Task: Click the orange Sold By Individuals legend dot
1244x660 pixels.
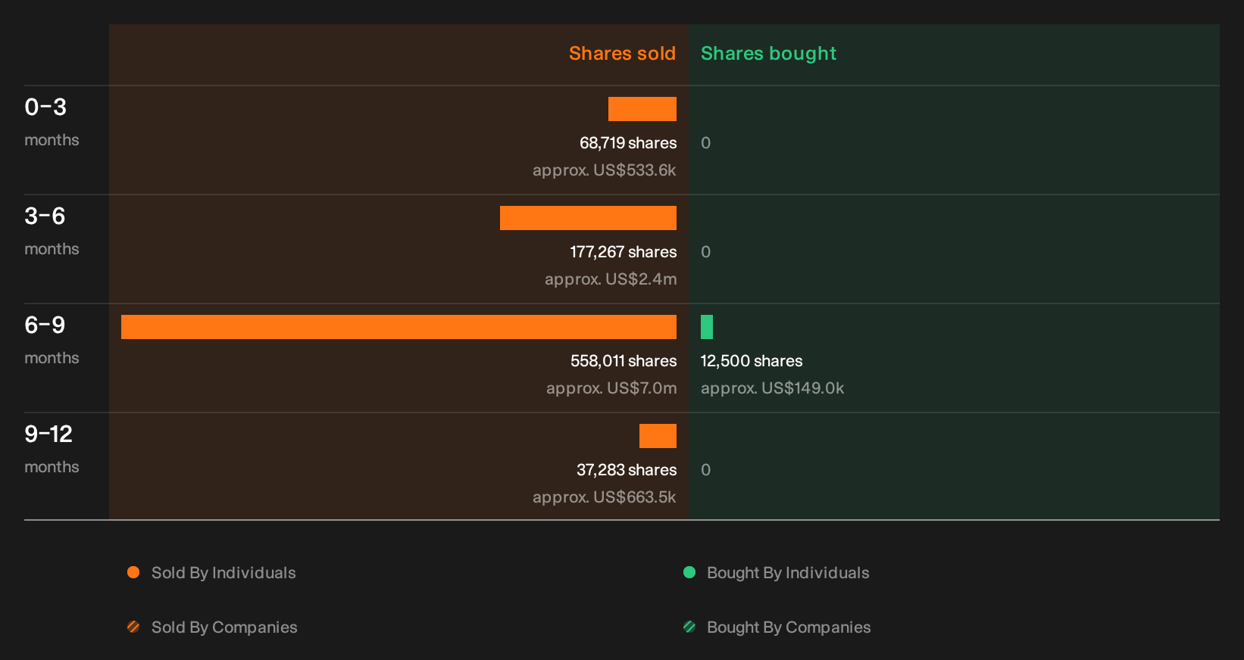Action: tap(133, 572)
